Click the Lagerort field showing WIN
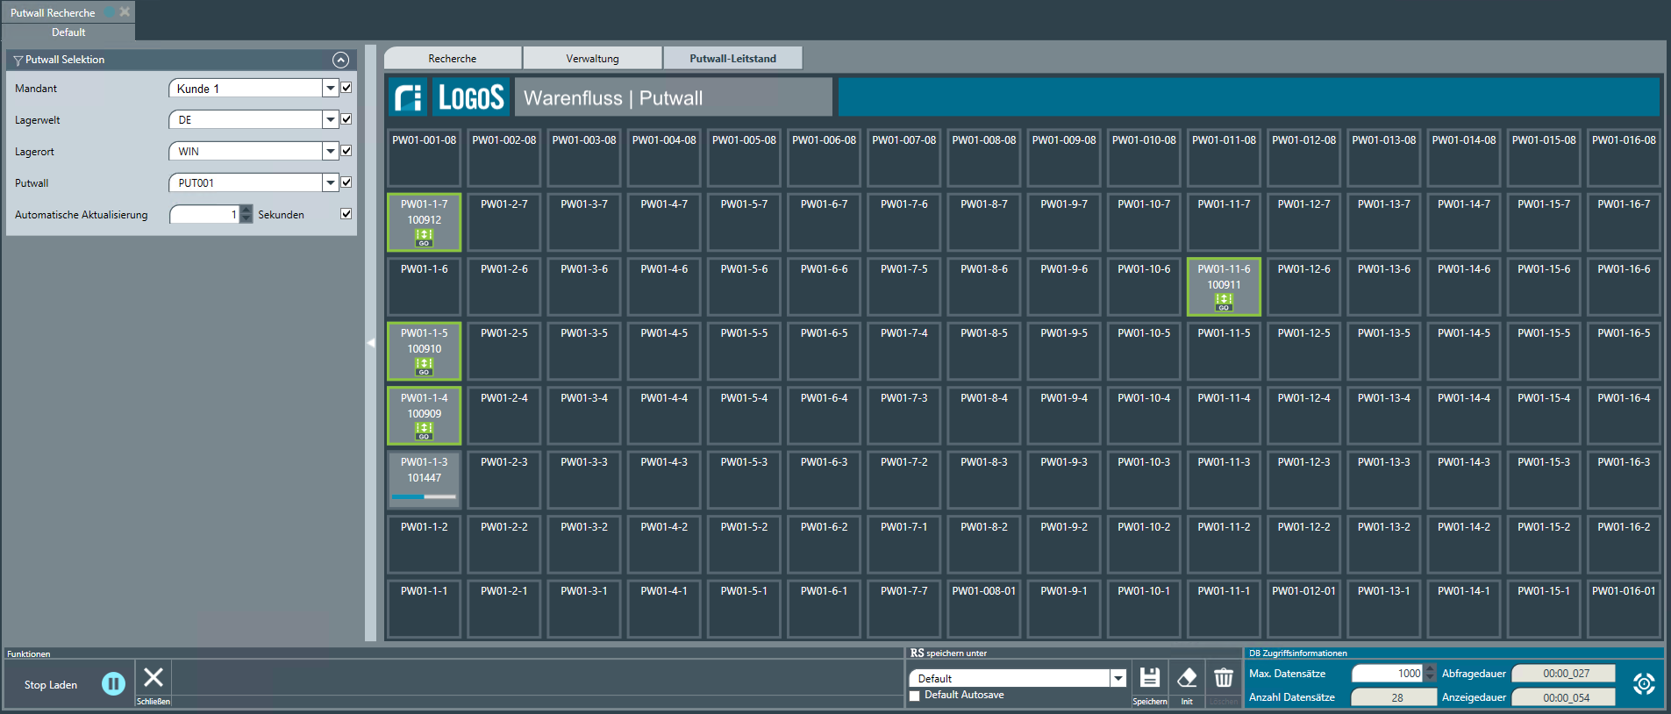Screen dimensions: 1671x714 click(x=246, y=151)
